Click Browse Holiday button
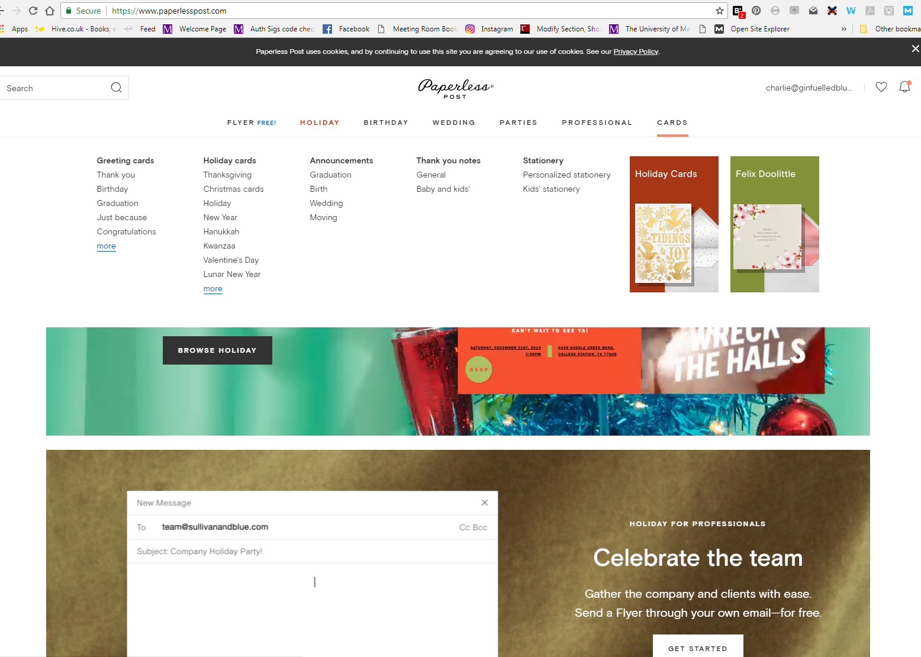921x657 pixels. click(x=217, y=350)
